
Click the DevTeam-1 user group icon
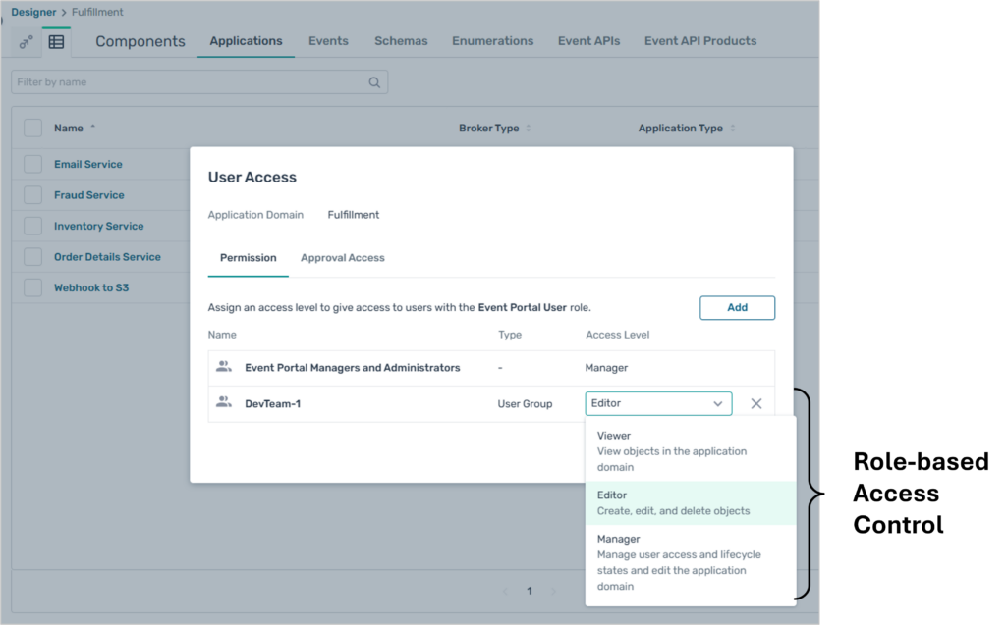pyautogui.click(x=224, y=402)
